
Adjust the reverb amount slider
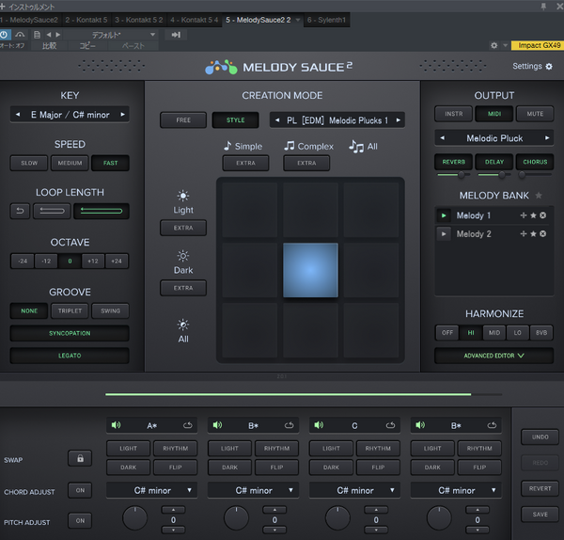tap(461, 175)
